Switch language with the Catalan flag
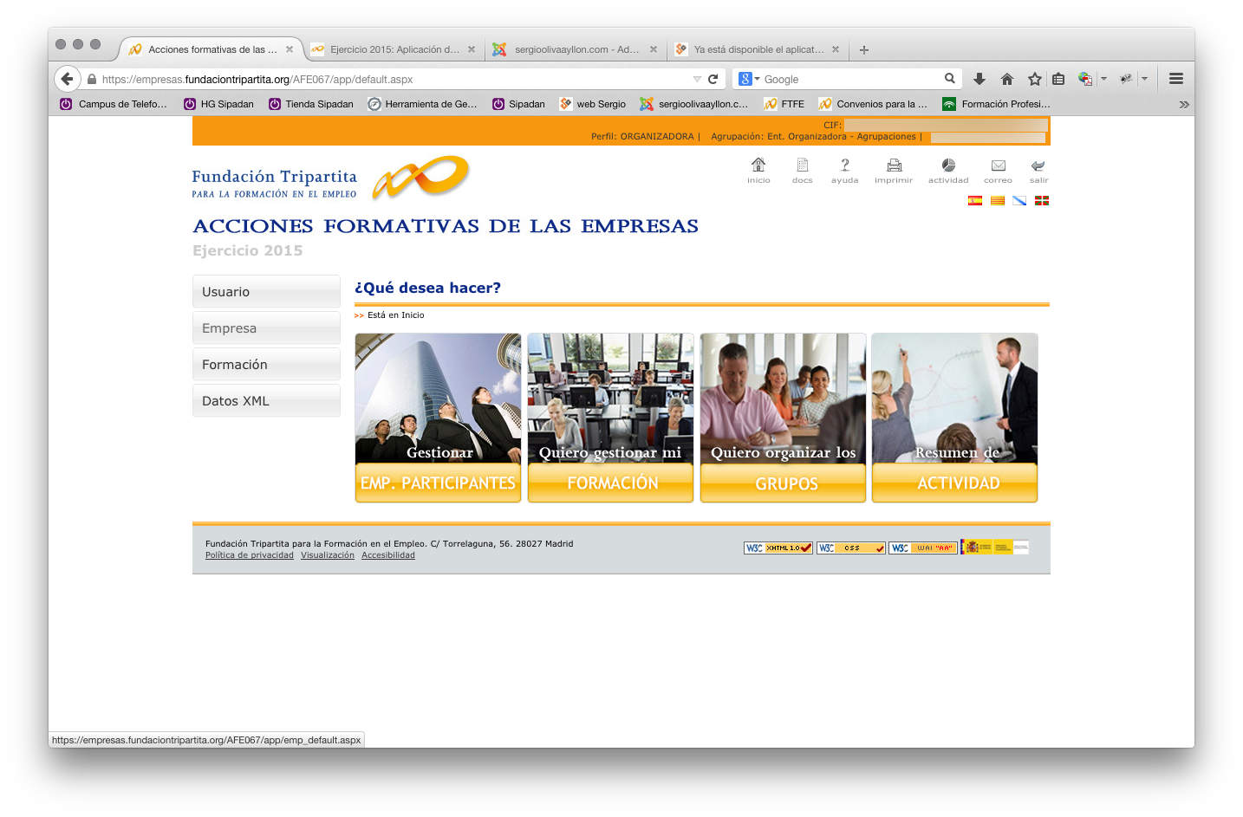Viewport: 1243px width, 817px height. (998, 200)
